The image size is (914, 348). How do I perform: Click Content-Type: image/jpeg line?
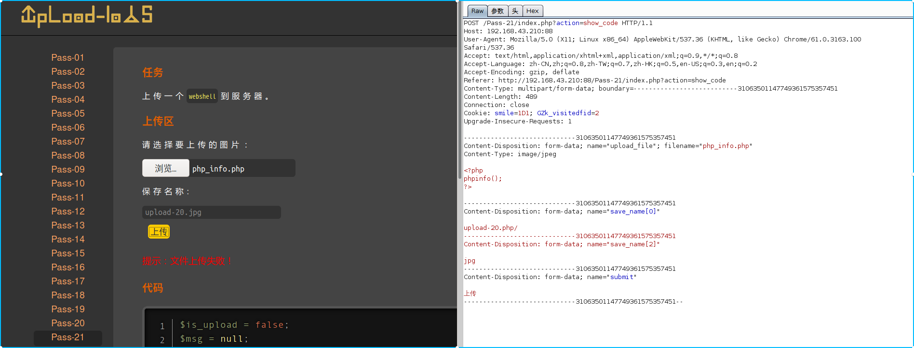[510, 154]
